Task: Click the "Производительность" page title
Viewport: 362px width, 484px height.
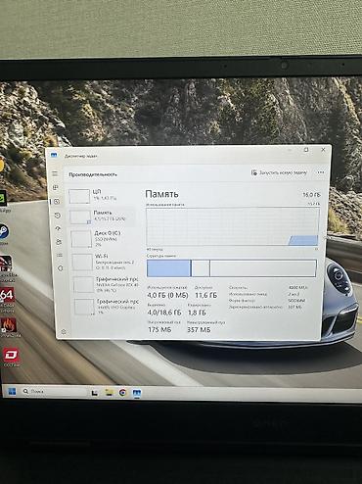Action: pyautogui.click(x=93, y=174)
